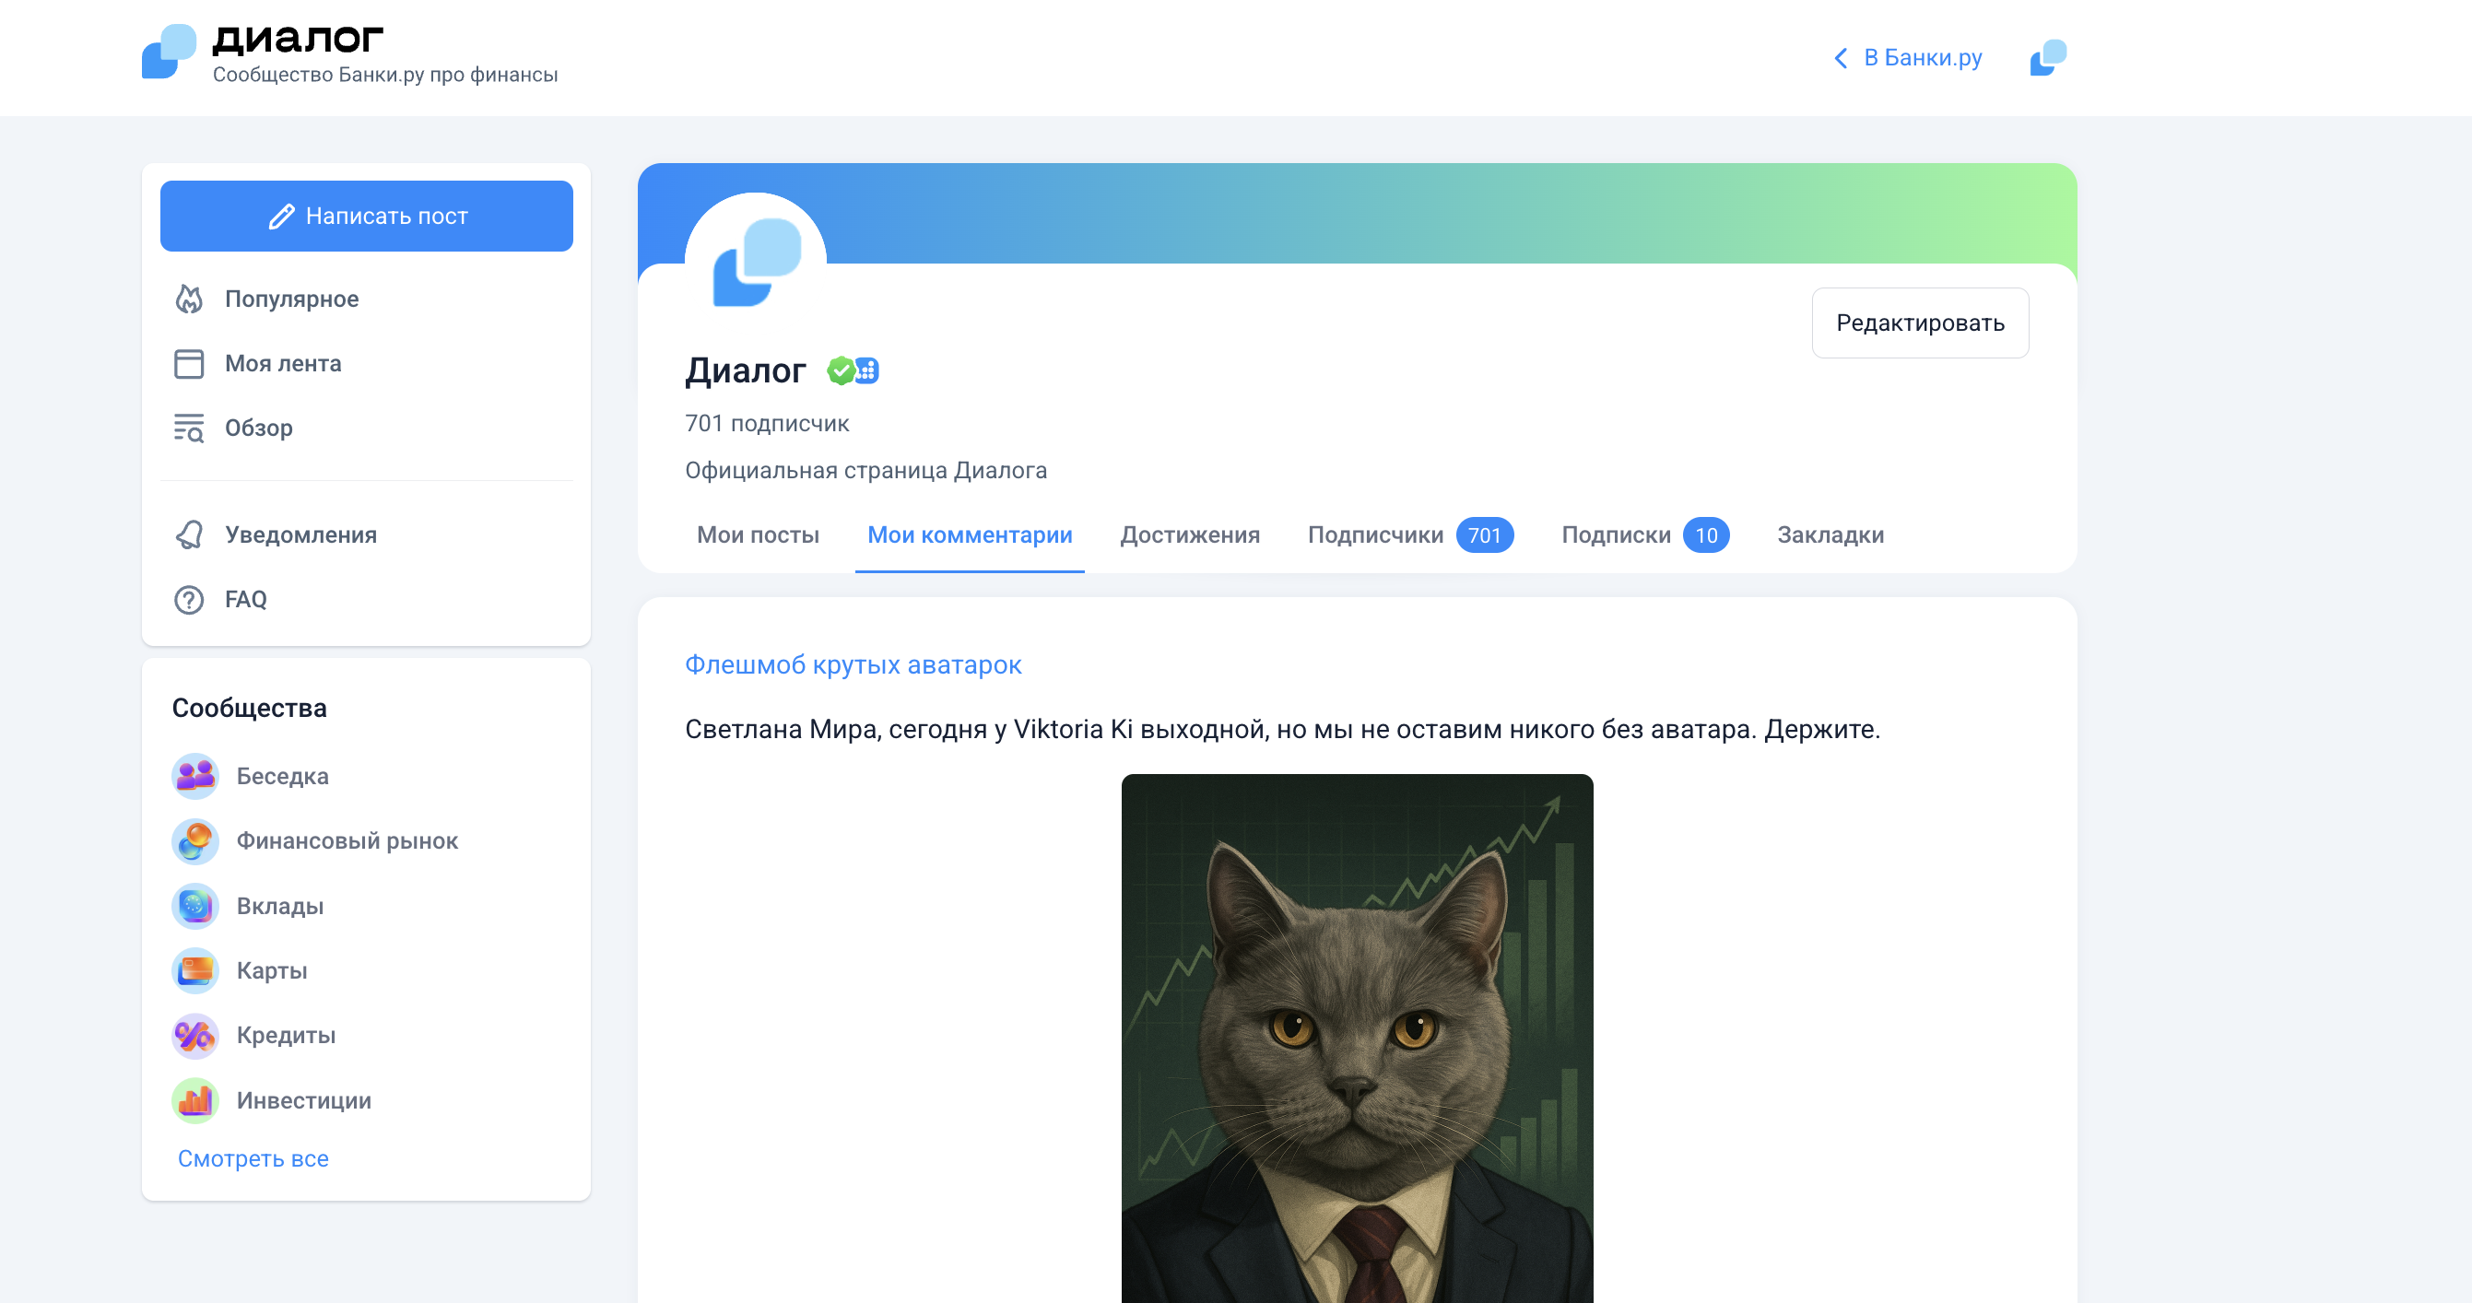
Task: Open the Флешмоб крутых аватарок post link
Action: [853, 665]
